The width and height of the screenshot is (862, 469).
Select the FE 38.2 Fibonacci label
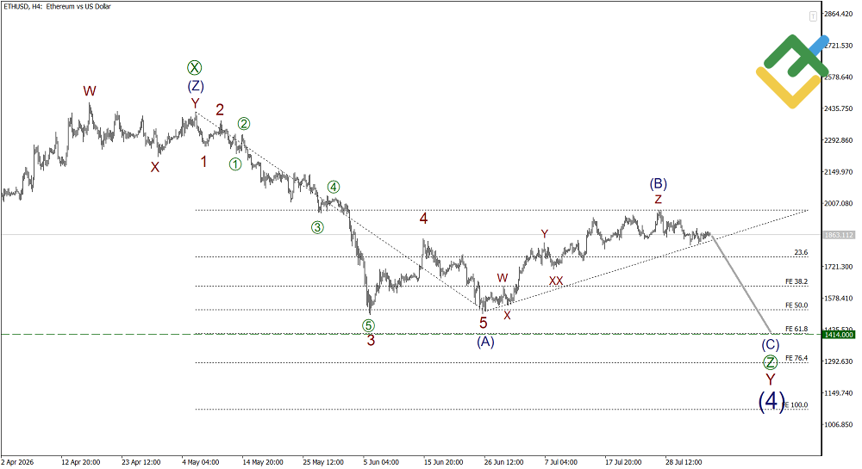[x=796, y=281]
